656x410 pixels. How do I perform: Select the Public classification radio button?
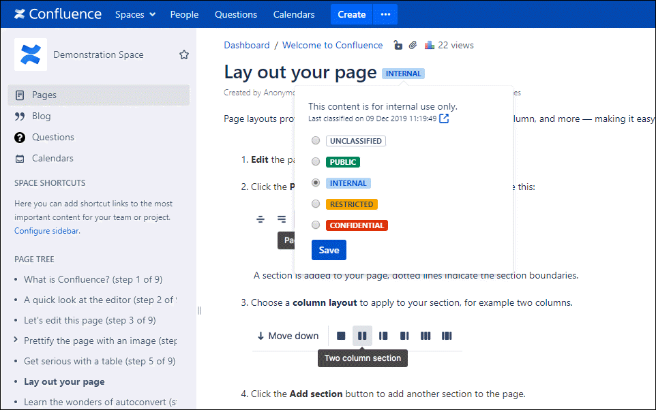click(x=315, y=162)
